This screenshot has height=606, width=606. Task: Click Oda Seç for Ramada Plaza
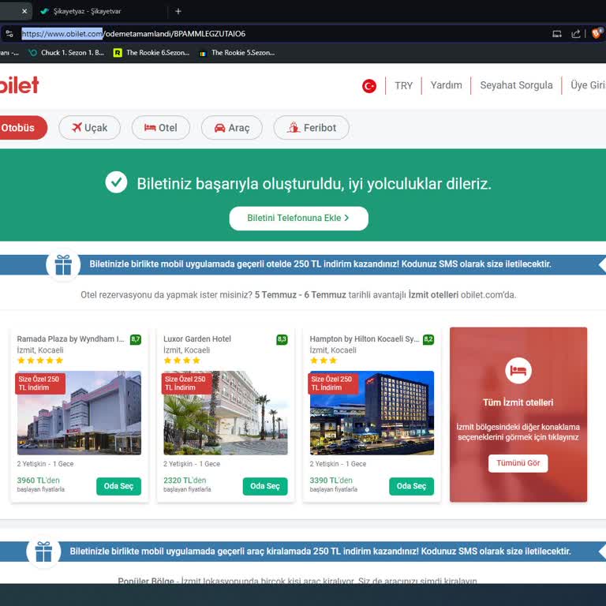118,486
